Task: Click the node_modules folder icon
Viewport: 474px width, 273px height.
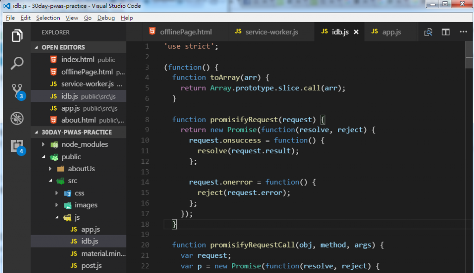Action: pos(55,144)
